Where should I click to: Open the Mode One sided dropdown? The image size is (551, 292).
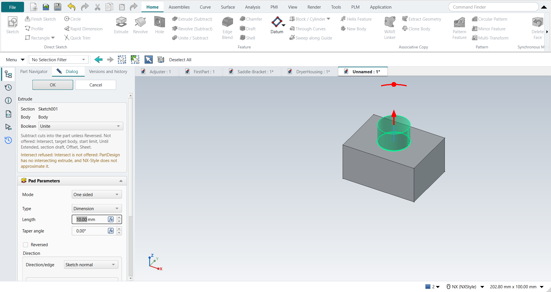[97, 195]
